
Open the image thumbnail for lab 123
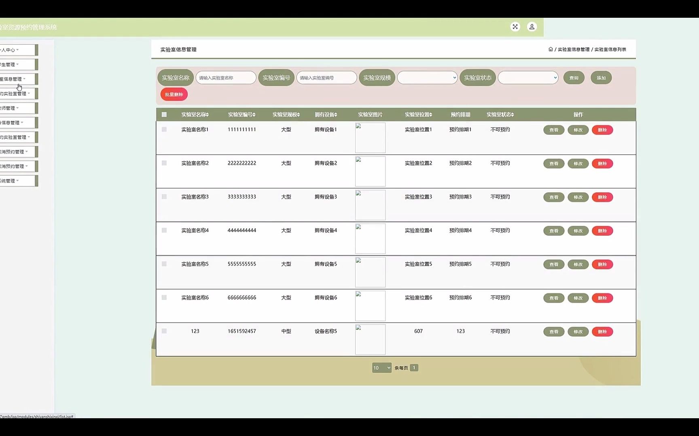coord(370,339)
